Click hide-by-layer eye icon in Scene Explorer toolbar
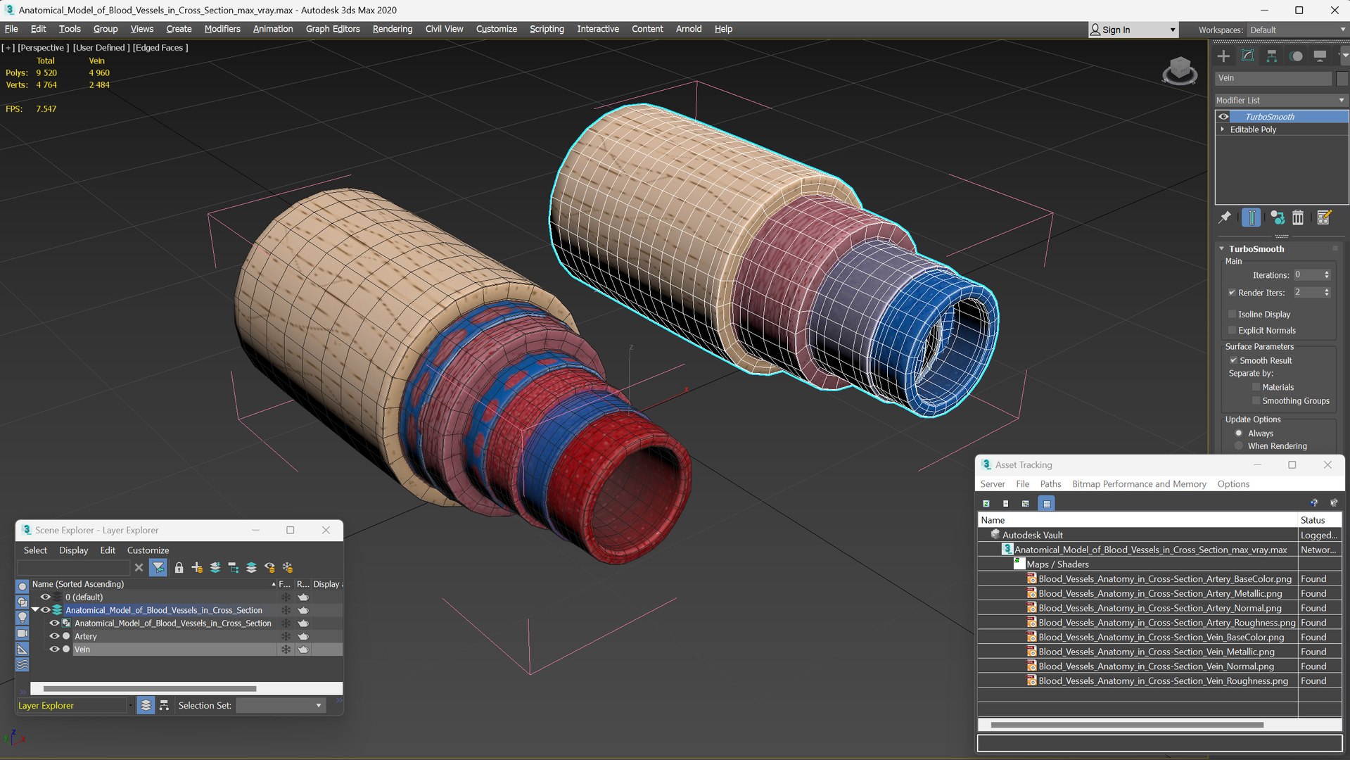Viewport: 1350px width, 760px height. [x=269, y=567]
